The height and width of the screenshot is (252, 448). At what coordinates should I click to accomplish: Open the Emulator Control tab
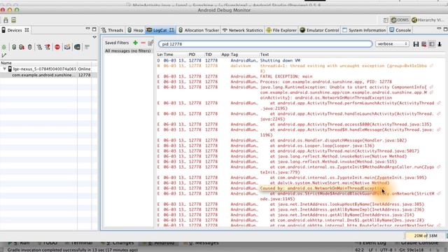pos(319,30)
